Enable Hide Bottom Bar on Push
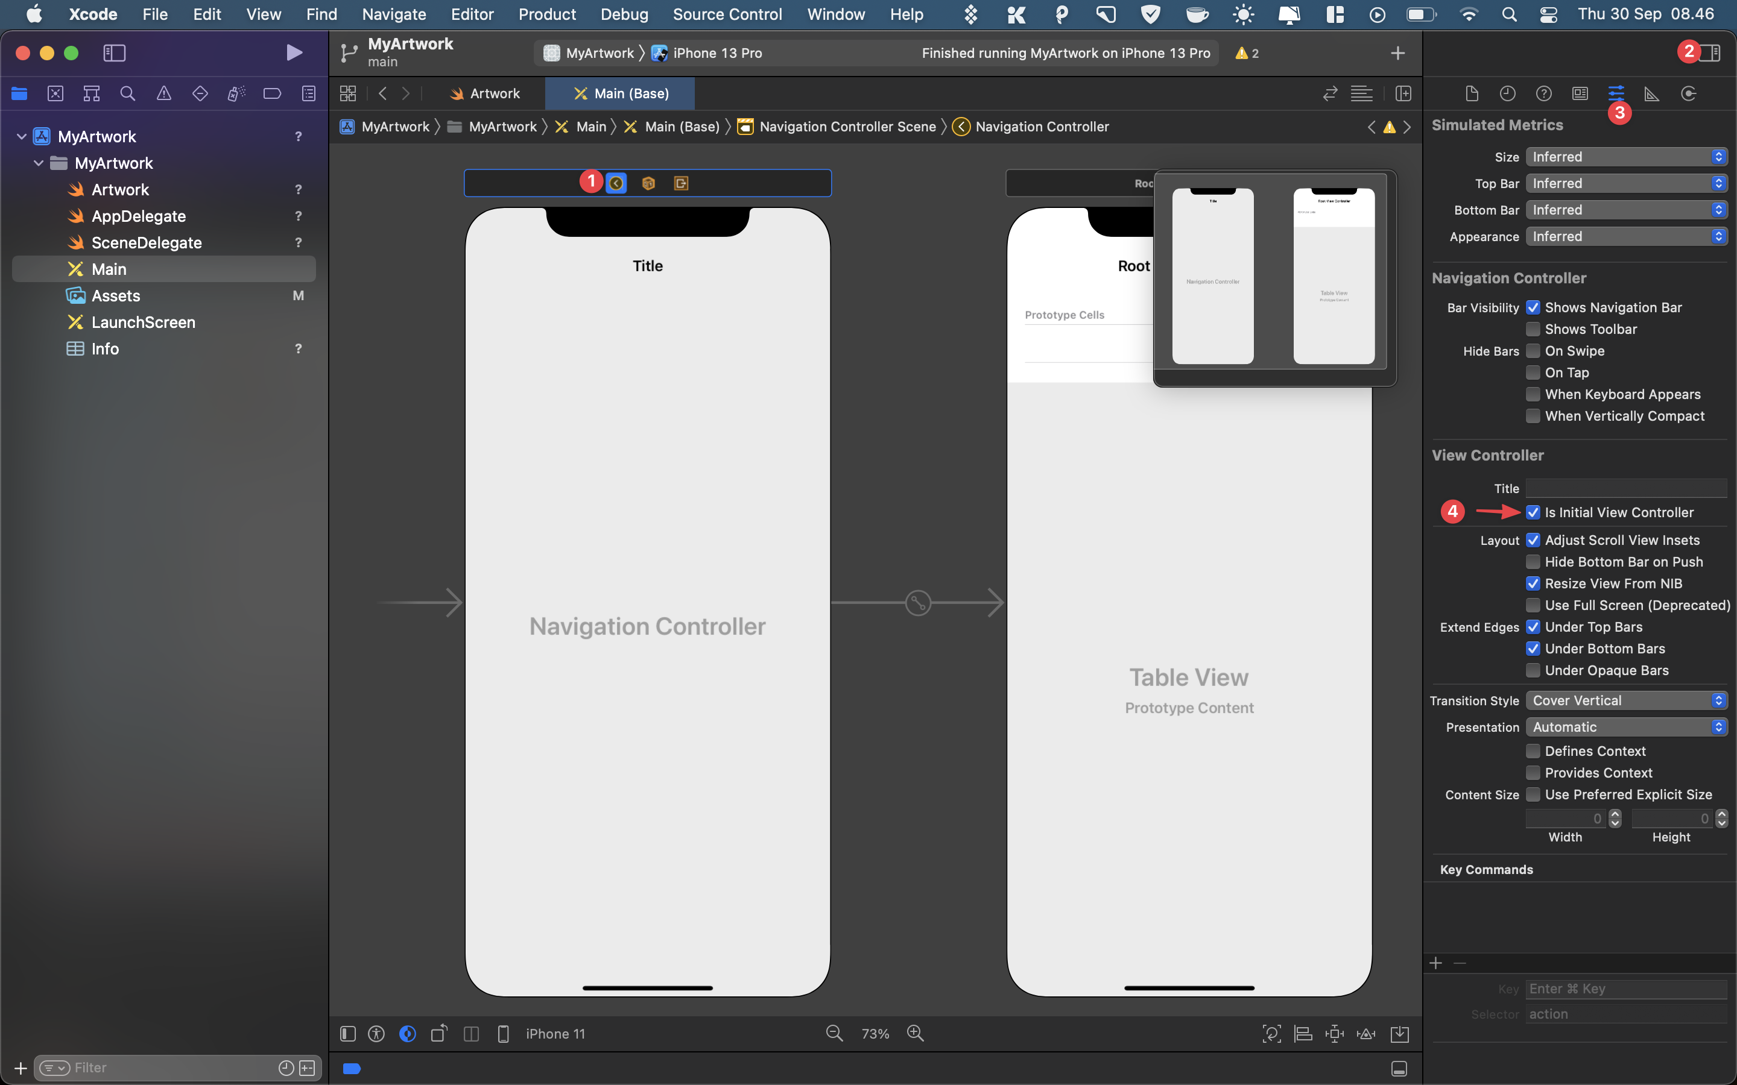The width and height of the screenshot is (1737, 1085). pos(1533,562)
